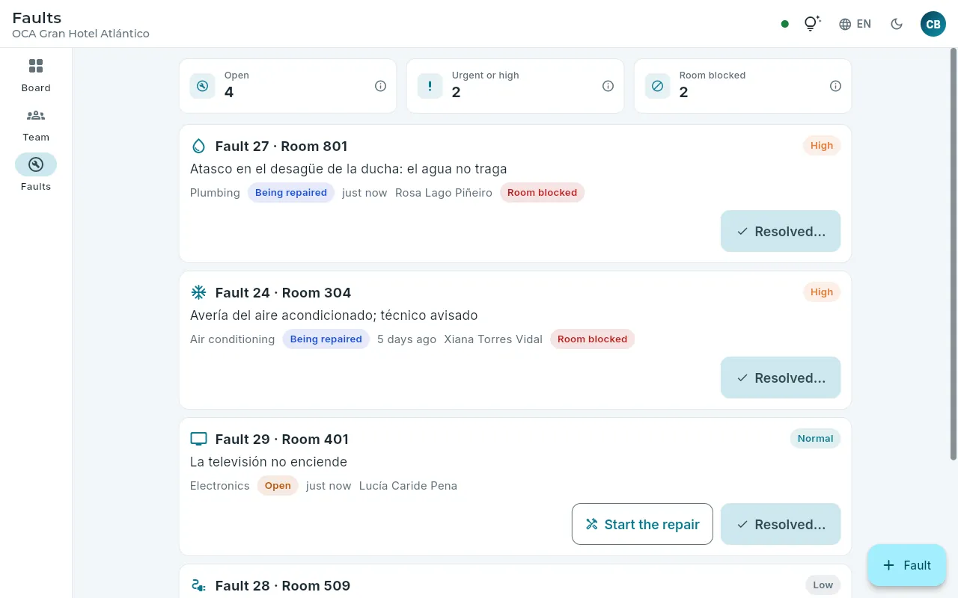This screenshot has height=598, width=958.
Task: Open the EN language selector
Action: [x=855, y=24]
